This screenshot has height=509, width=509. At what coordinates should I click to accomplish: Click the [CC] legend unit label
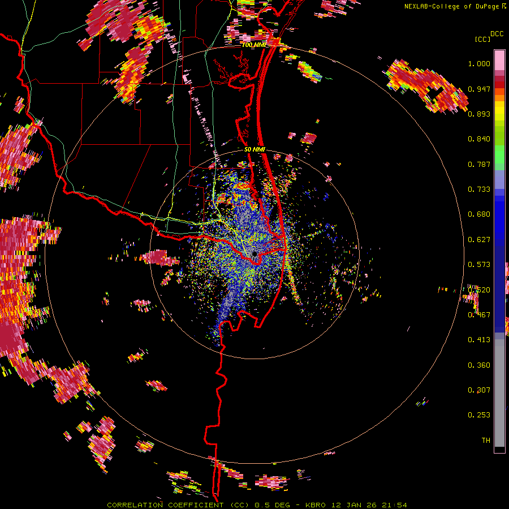(x=482, y=39)
